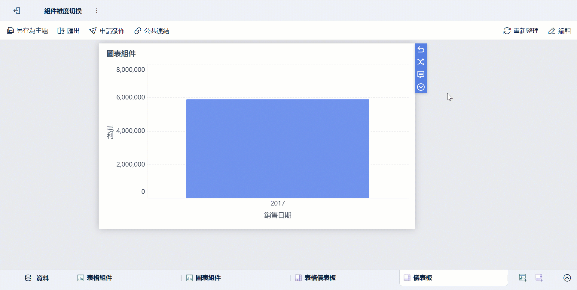The image size is (577, 290).
Task: Click the add chart component icon
Action: coord(523,277)
